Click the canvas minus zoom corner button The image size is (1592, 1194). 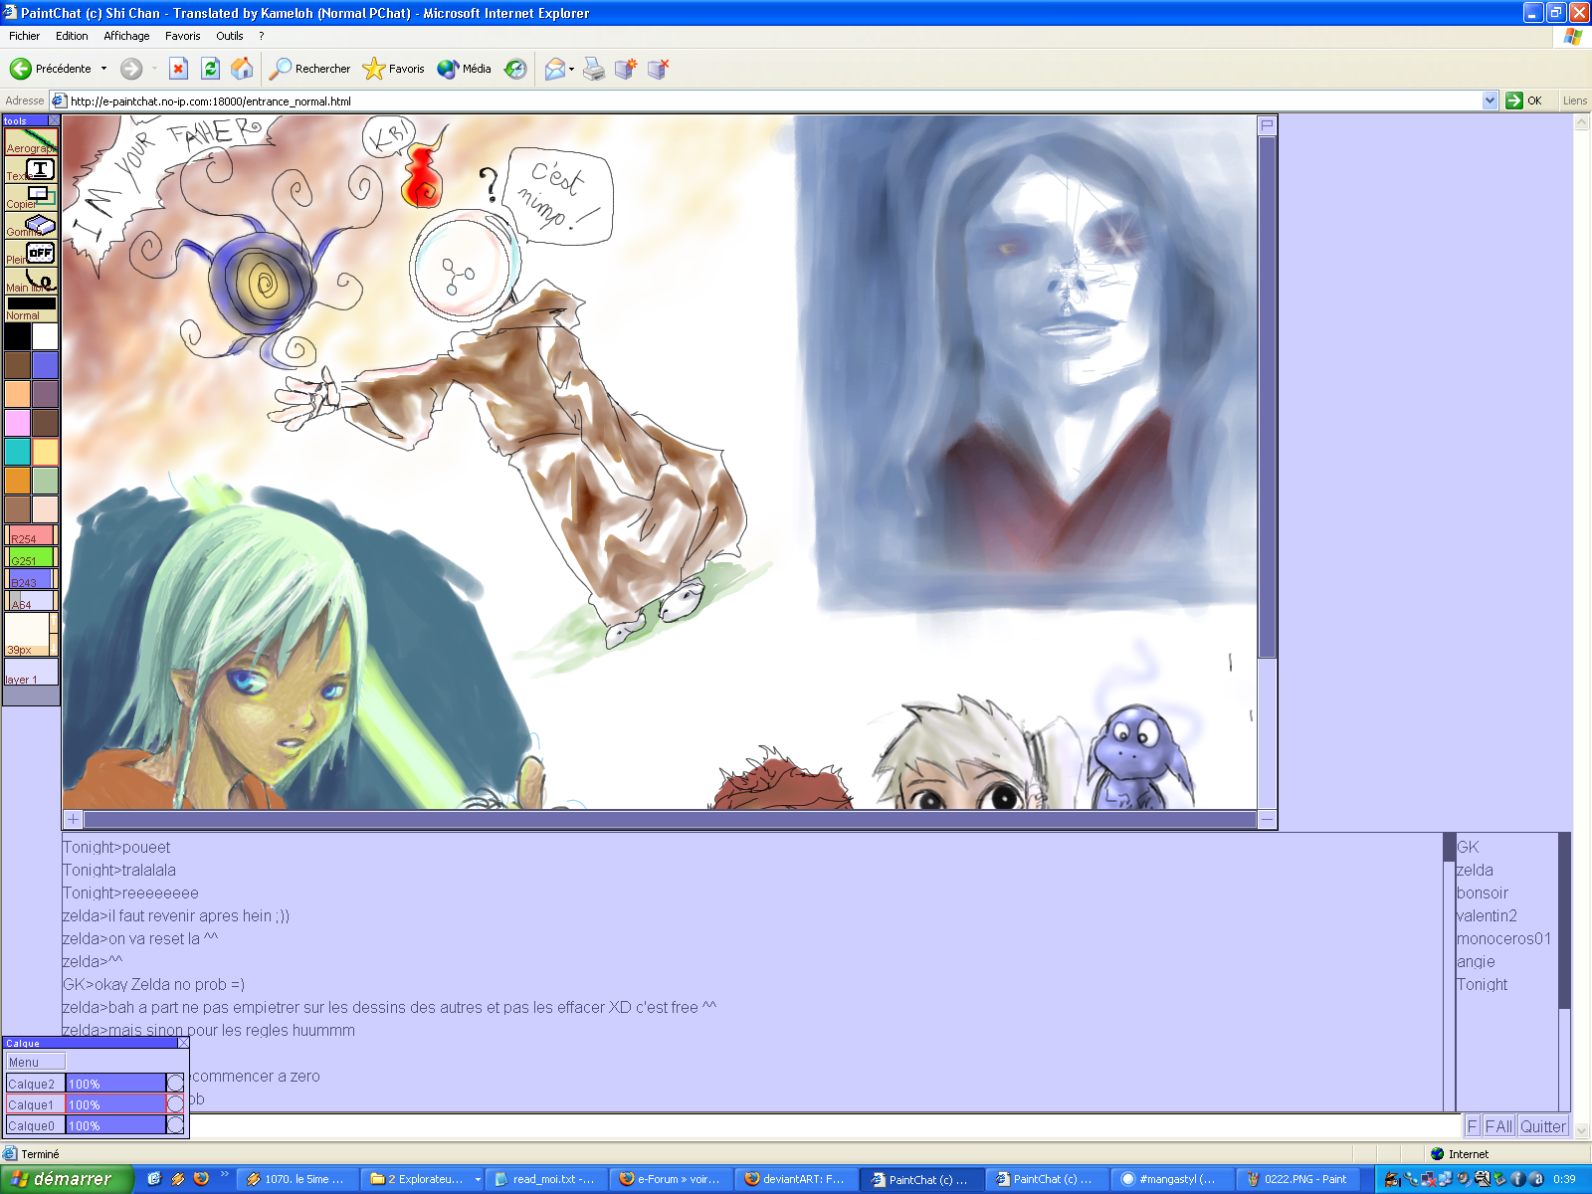click(1267, 819)
